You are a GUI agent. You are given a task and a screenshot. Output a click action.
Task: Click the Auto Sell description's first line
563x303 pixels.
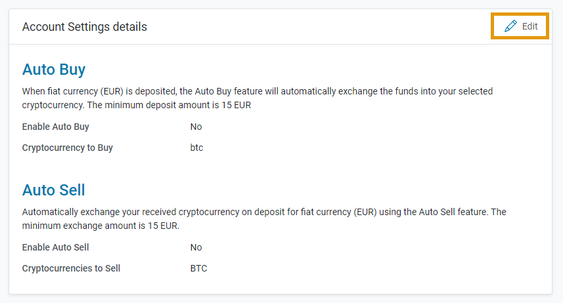[264, 212]
